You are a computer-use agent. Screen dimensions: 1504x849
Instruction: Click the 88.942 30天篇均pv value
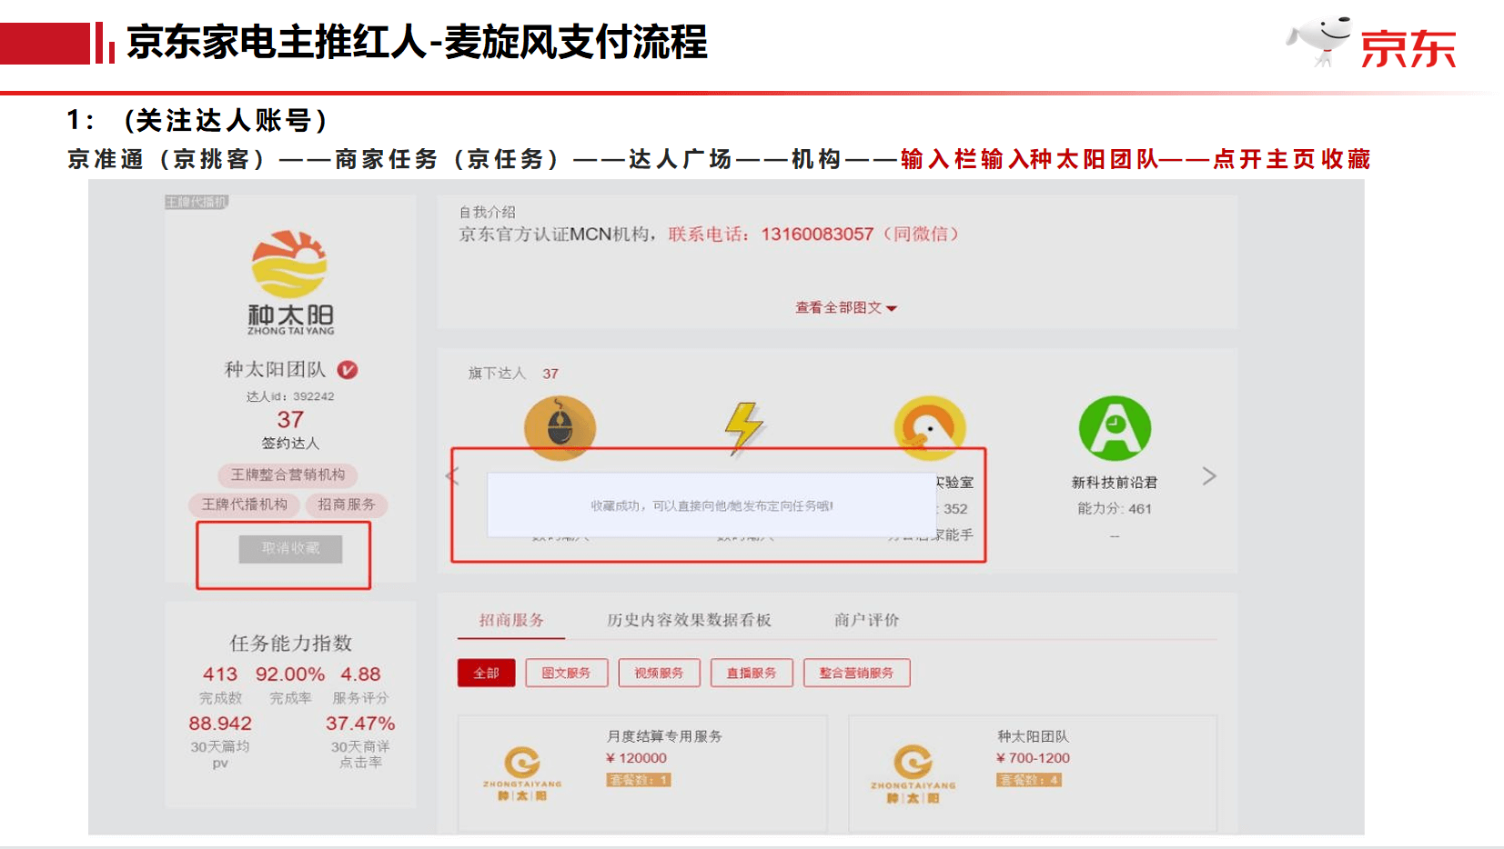[x=220, y=724]
